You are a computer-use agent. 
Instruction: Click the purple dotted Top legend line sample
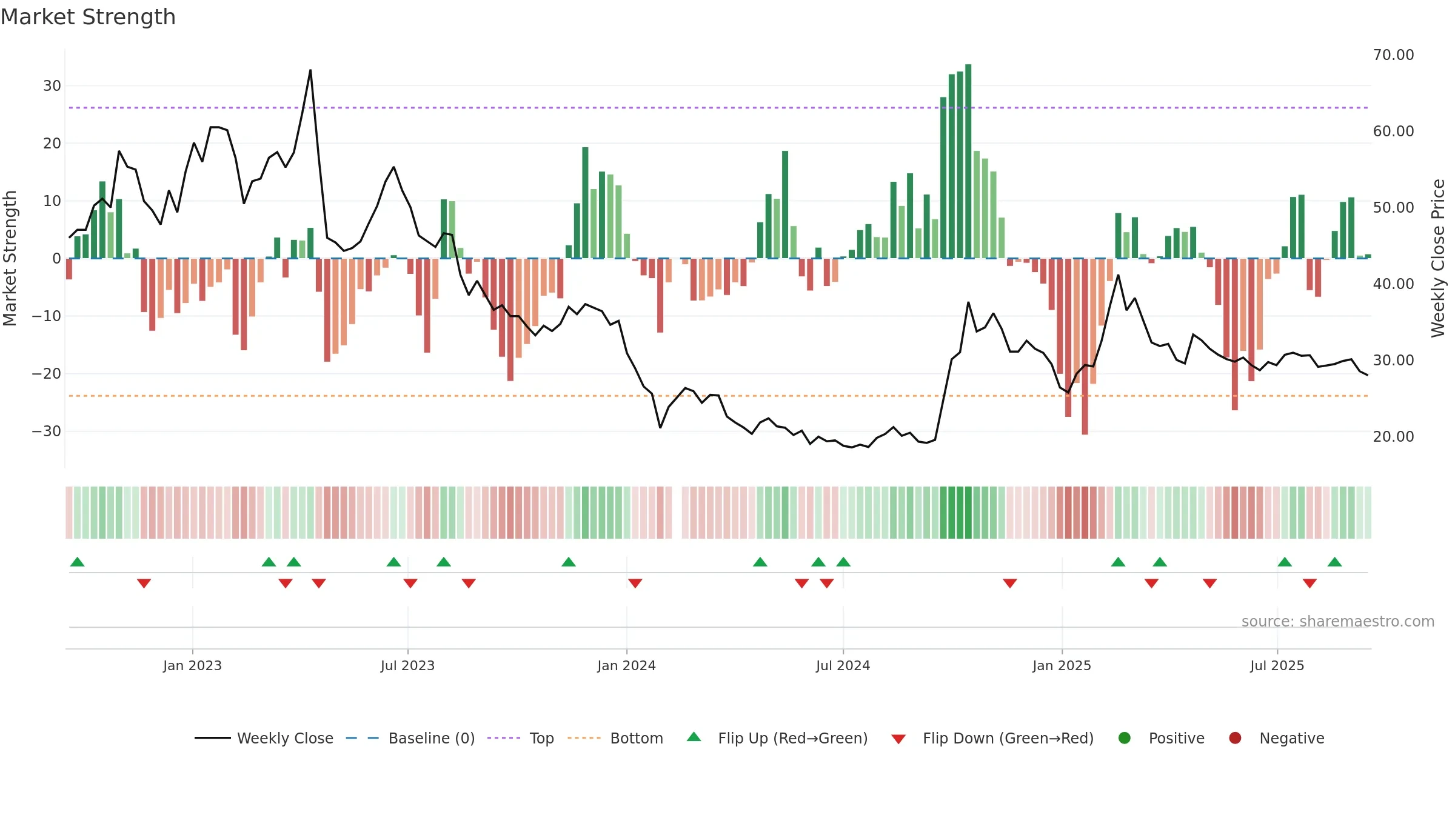click(x=504, y=738)
